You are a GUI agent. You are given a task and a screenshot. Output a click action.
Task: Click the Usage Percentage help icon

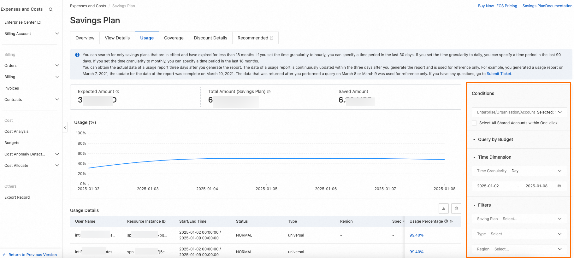446,221
